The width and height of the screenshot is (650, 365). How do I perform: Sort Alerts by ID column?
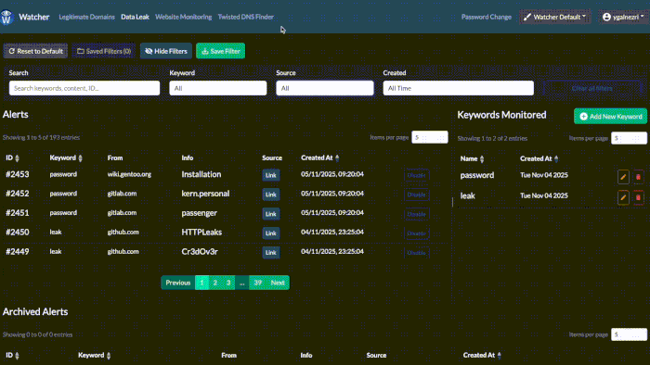12,157
